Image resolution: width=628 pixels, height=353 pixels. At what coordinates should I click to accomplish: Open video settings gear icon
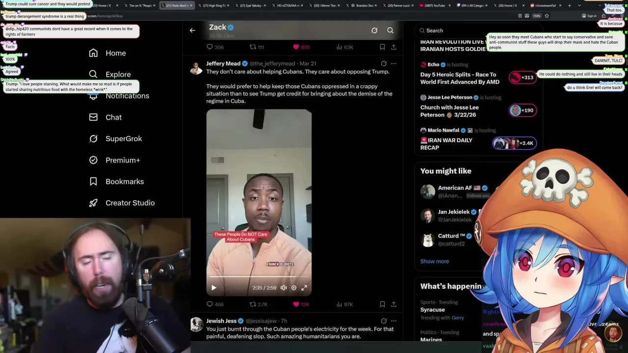click(x=294, y=288)
